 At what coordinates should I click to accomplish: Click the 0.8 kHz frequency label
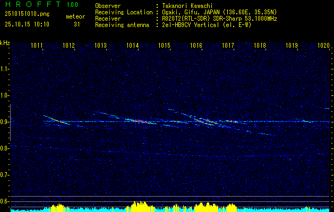tap(4, 148)
